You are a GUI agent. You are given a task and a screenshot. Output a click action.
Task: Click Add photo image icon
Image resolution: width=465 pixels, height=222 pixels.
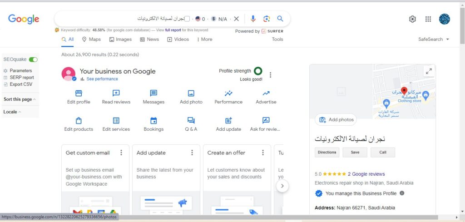191,94
